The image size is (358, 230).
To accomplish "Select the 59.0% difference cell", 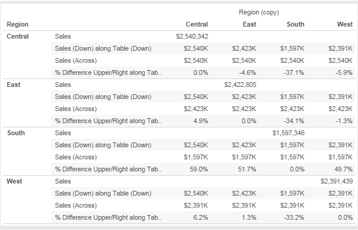I will pos(199,169).
